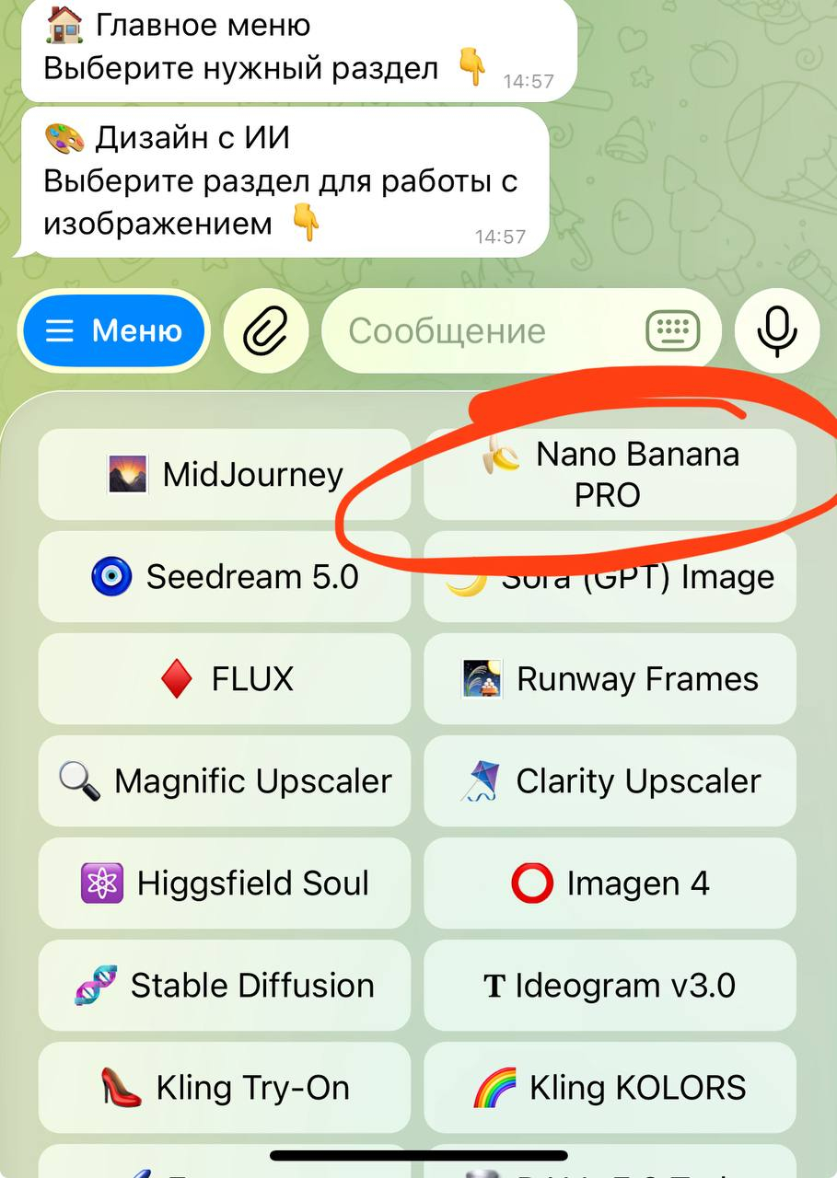Tap the microphone voice message icon
Image resolution: width=837 pixels, height=1178 pixels.
click(x=777, y=331)
